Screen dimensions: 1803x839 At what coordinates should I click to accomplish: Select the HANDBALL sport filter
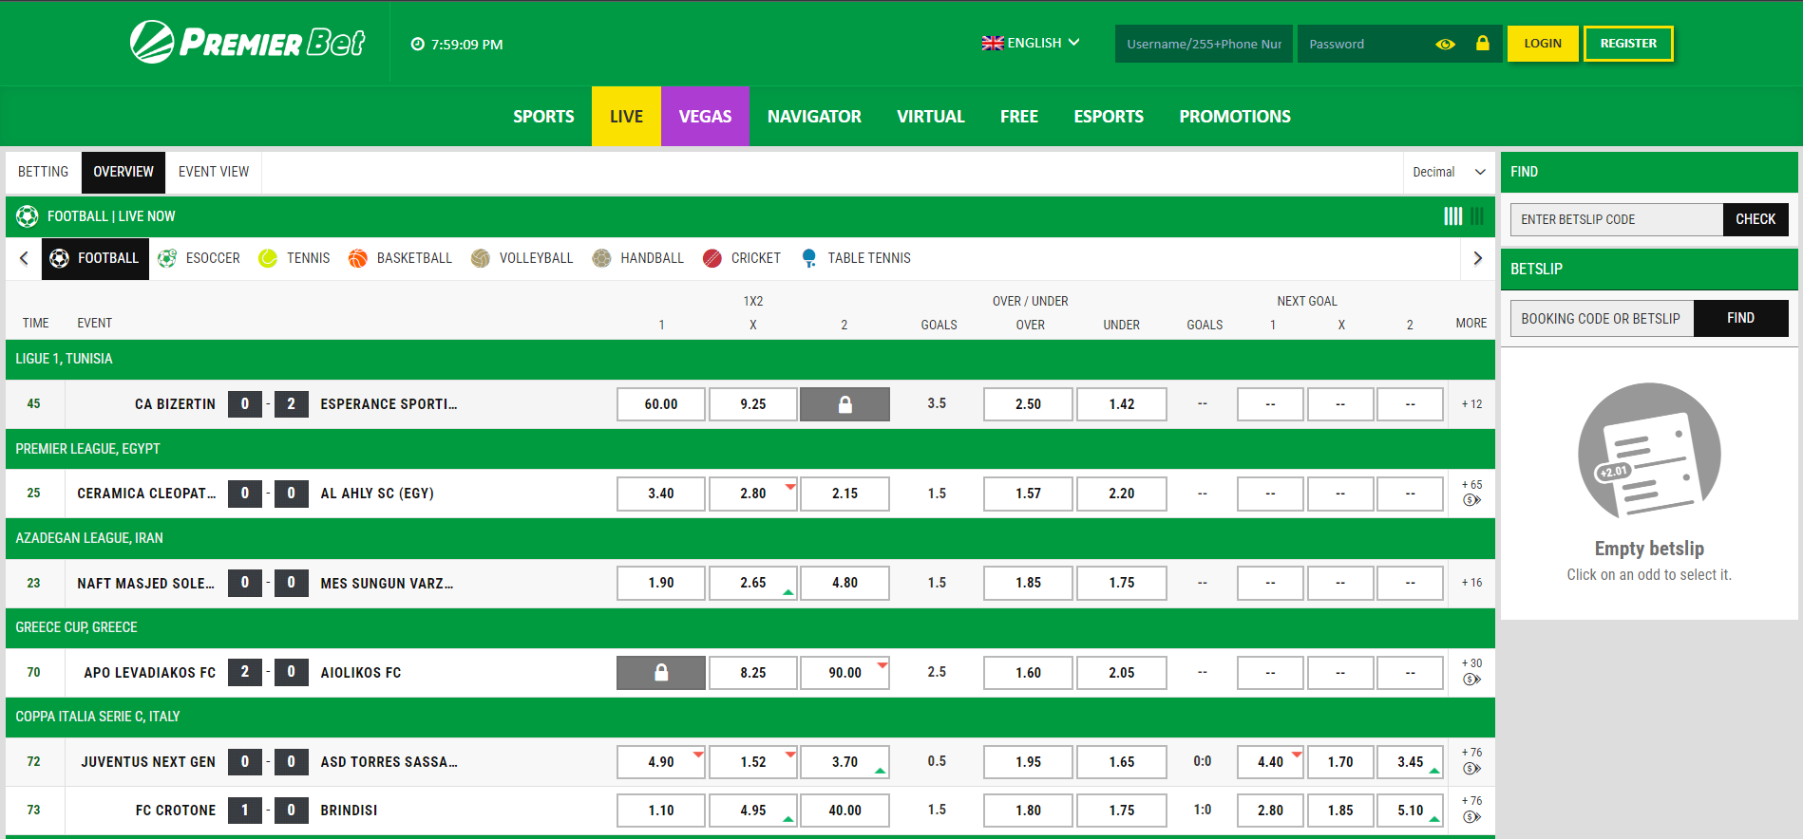tap(637, 258)
